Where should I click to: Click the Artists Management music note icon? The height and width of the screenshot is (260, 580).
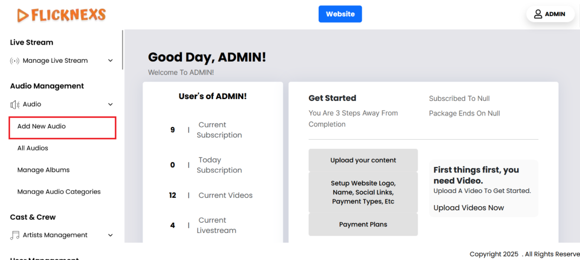15,235
